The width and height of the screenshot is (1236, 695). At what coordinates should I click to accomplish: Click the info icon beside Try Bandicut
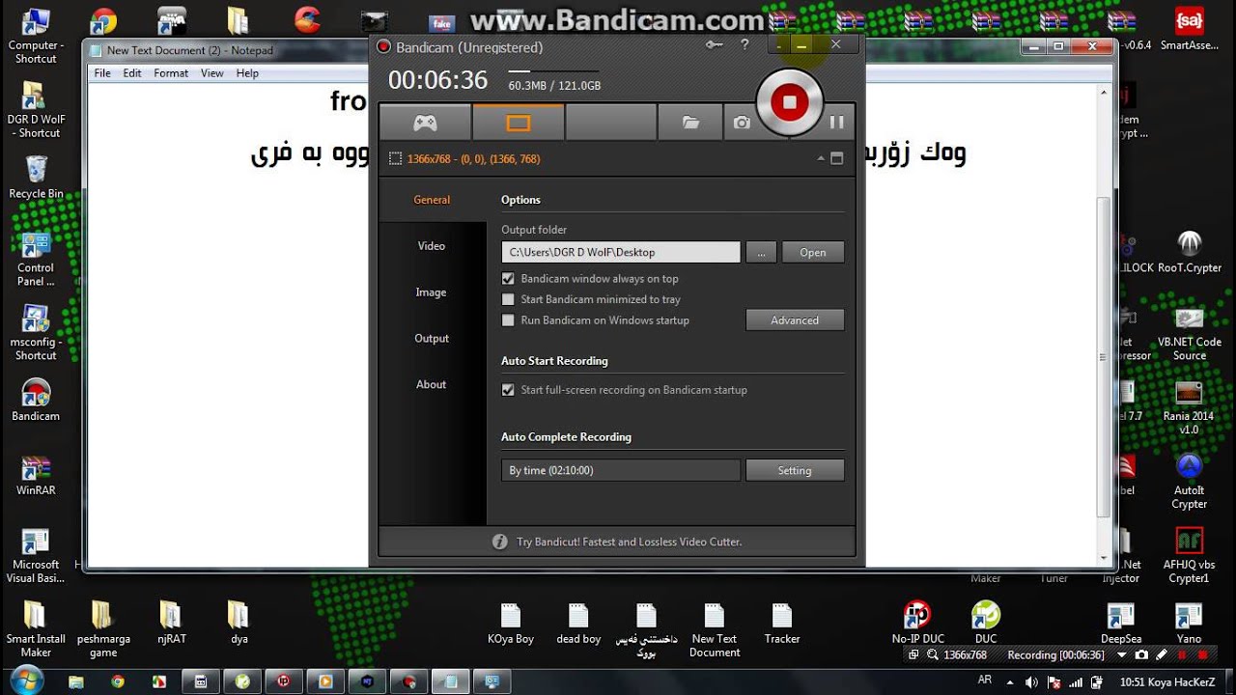pyautogui.click(x=500, y=542)
